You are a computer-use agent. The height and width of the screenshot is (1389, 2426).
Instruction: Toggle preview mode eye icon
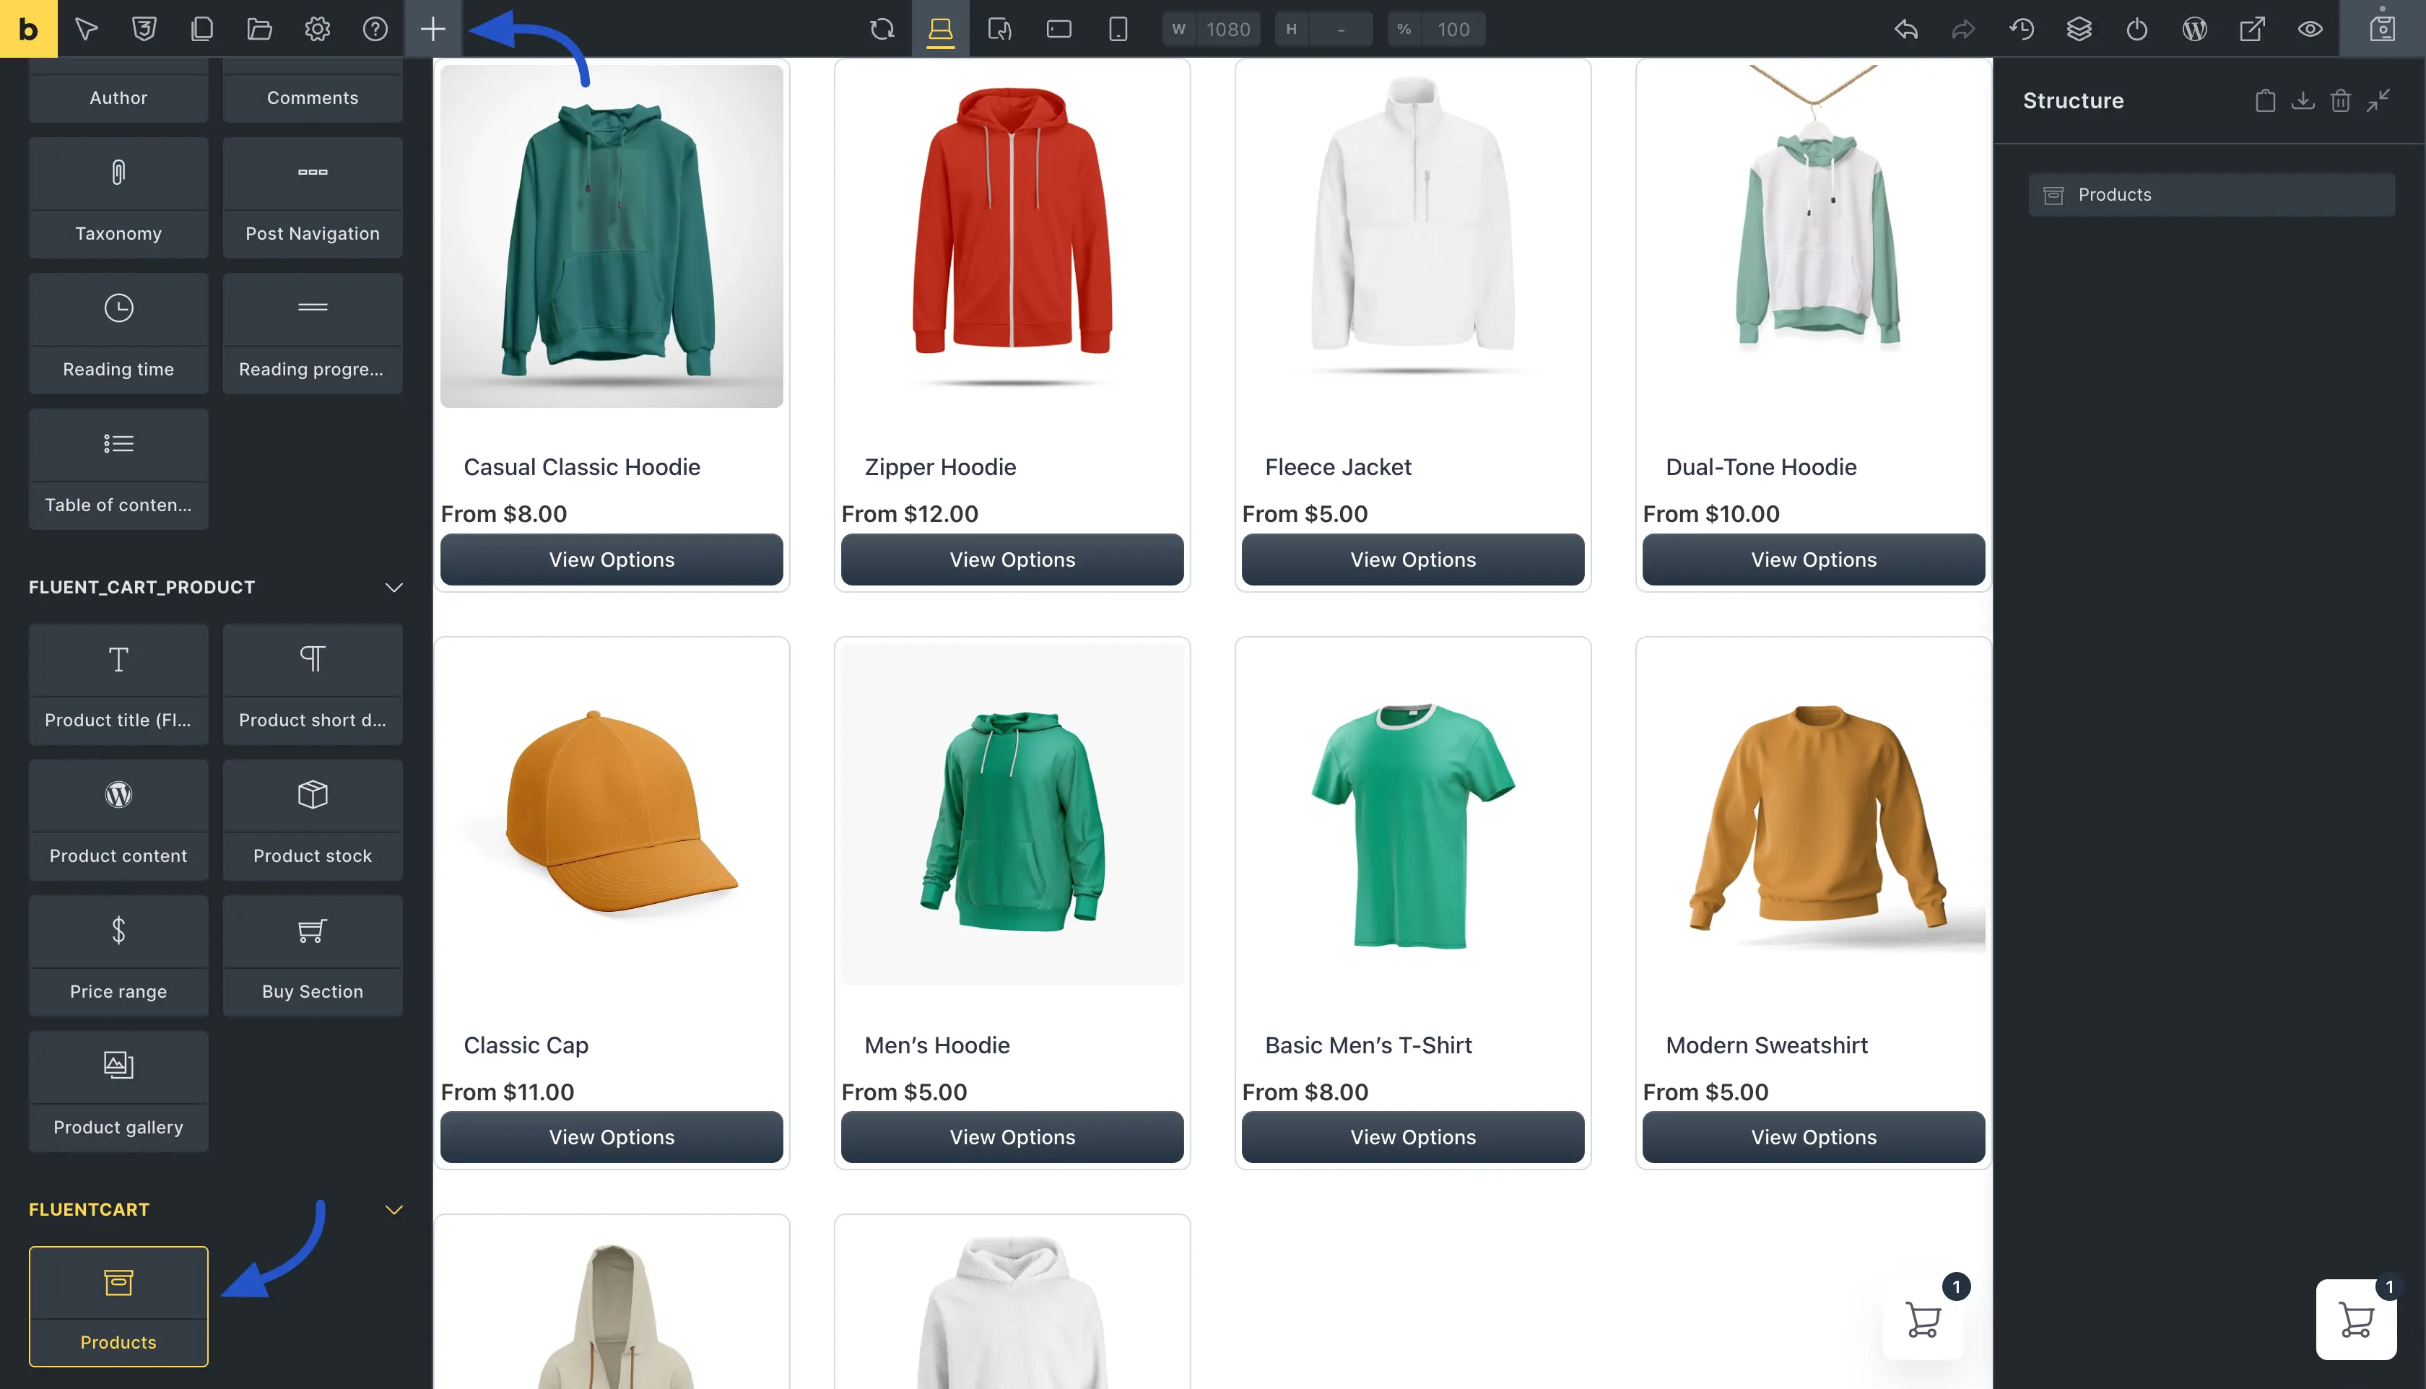[x=2310, y=29]
